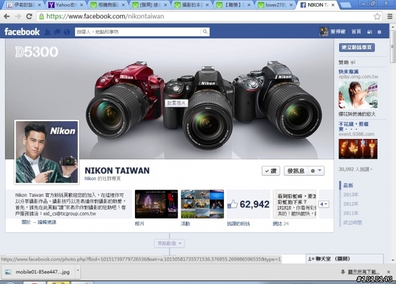Open messages icon in Facebook bar

pos(58,31)
